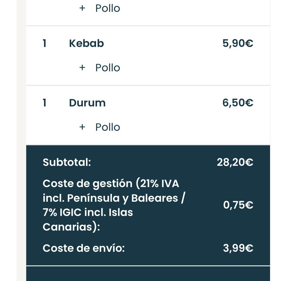This screenshot has height=281, width=287.
Task: Select the topmost Pollo extra text
Action: 108,8
